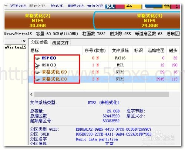Viewport: 185px width, 150px height.
Task: Click the 删除分区 toolbar button
Action: point(76,6)
